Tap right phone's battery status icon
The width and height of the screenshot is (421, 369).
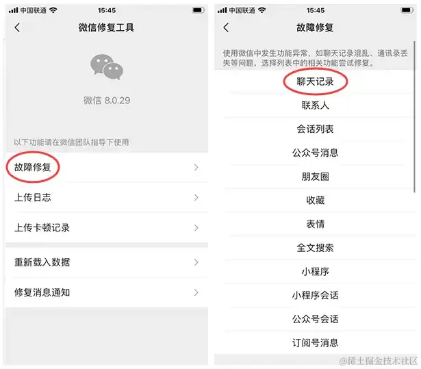[407, 10]
